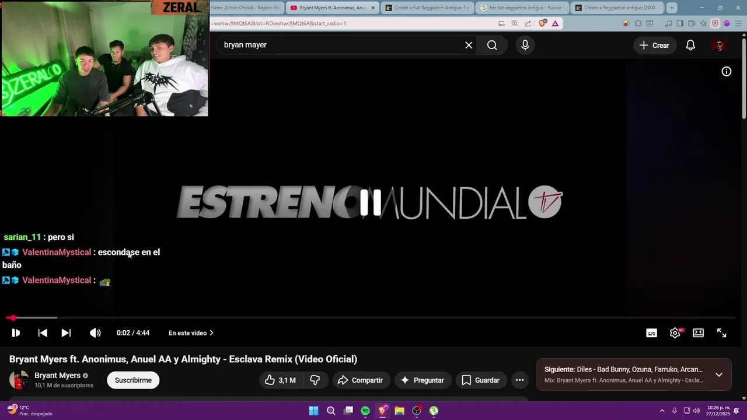The height and width of the screenshot is (420, 747).
Task: Switch to 'Create a Full Reggaeton Antiguo' tab
Action: click(x=427, y=8)
